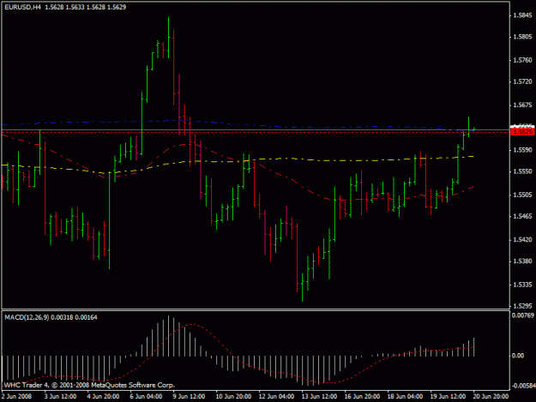Image resolution: width=536 pixels, height=402 pixels.
Task: Click the 13 Jun 12:00 time label
Action: (x=319, y=396)
